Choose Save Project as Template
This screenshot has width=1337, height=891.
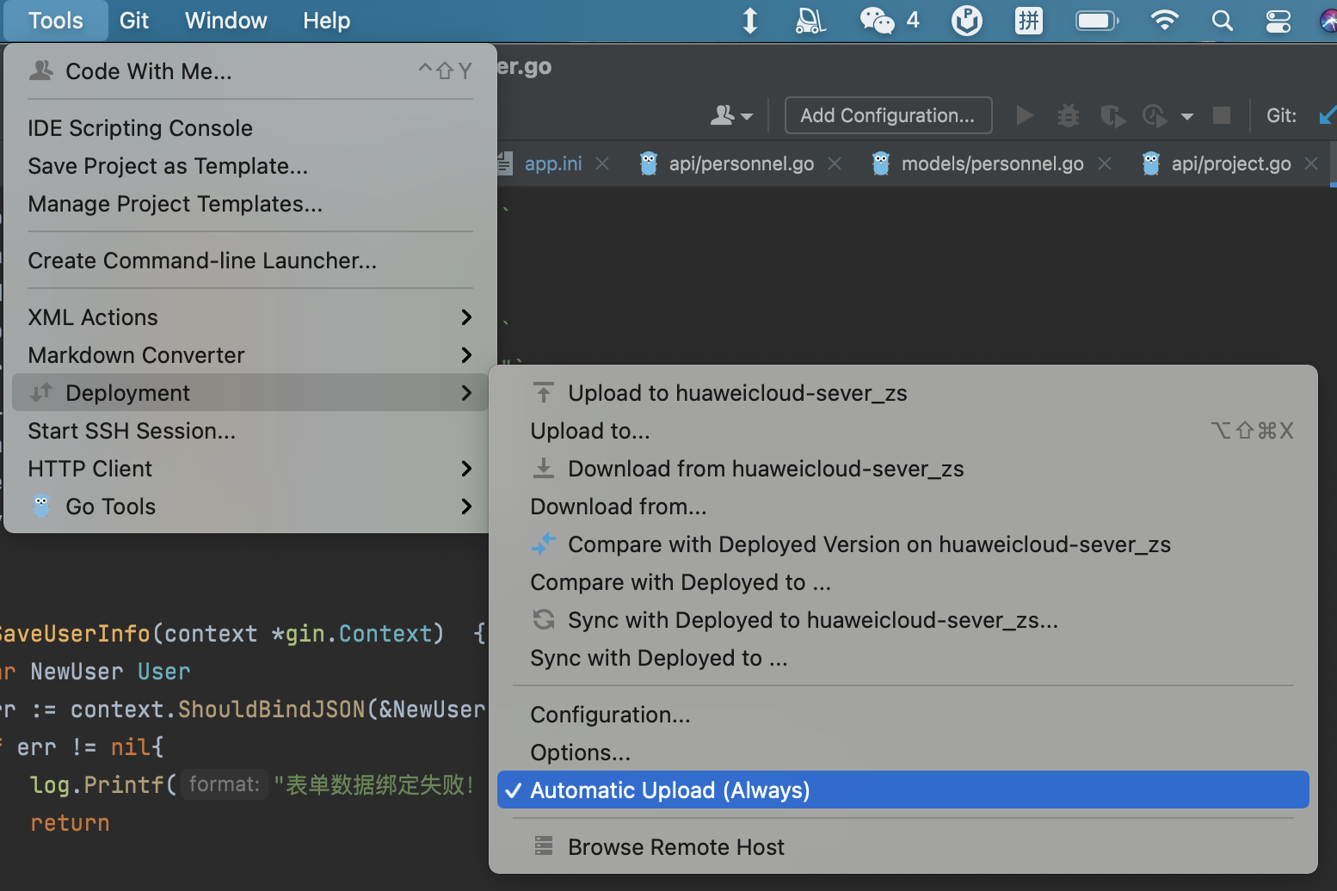coord(250,166)
